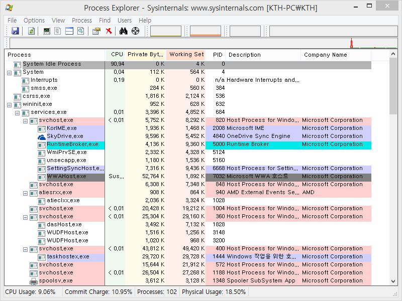Click the scrollbar up arrow

pyautogui.click(x=393, y=54)
